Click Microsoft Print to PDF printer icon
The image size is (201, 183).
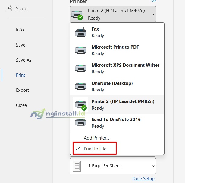(x=81, y=50)
